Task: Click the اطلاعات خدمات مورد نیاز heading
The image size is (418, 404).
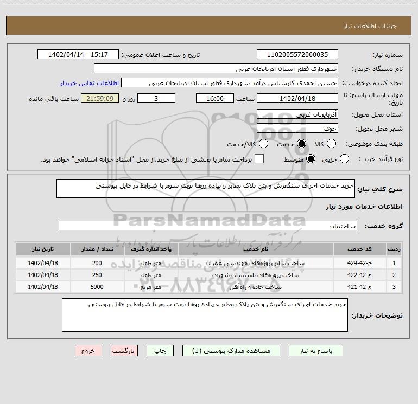Action: 364,207
